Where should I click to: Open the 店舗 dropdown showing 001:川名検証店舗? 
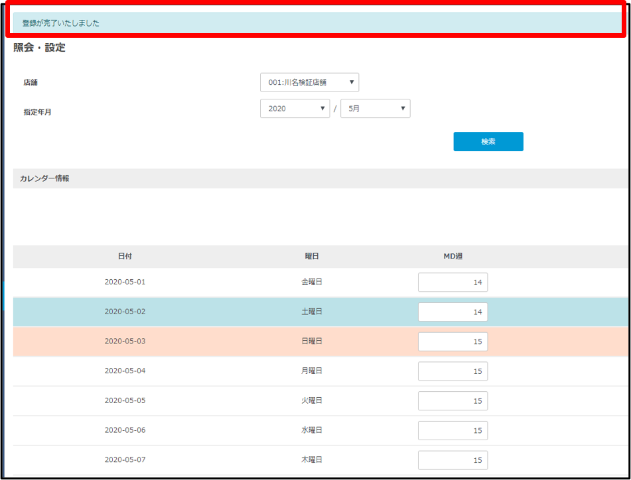click(309, 82)
